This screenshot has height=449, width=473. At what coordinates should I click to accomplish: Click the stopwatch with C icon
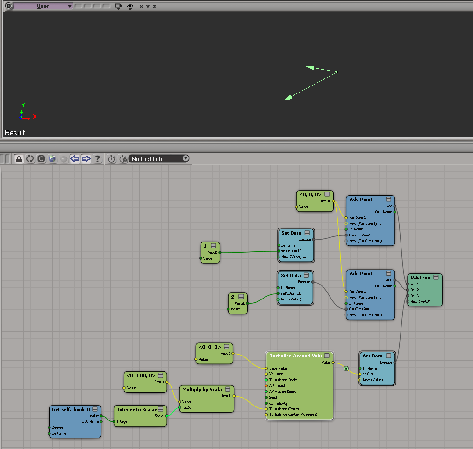pos(123,159)
